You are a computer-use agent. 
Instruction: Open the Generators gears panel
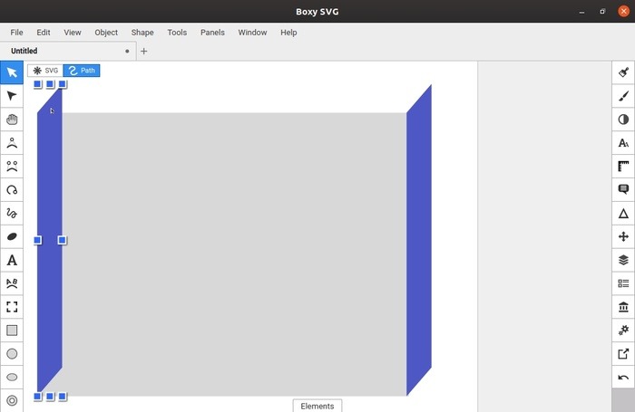pyautogui.click(x=623, y=331)
